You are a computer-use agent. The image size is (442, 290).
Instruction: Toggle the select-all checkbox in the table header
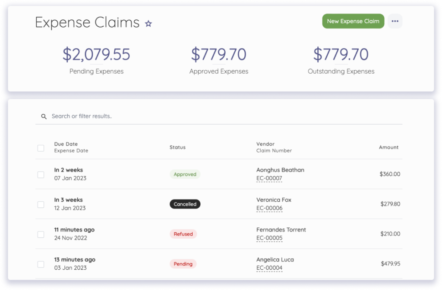click(41, 148)
